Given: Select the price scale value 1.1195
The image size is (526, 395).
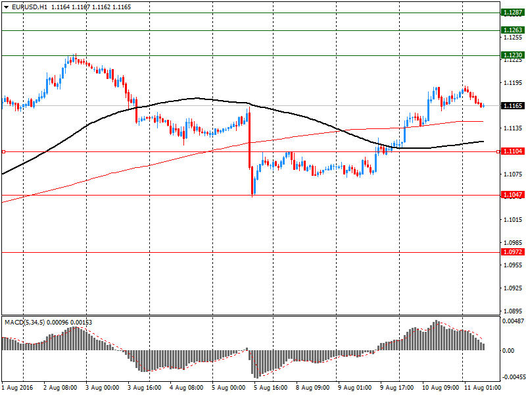Looking at the screenshot, I should click(x=513, y=83).
